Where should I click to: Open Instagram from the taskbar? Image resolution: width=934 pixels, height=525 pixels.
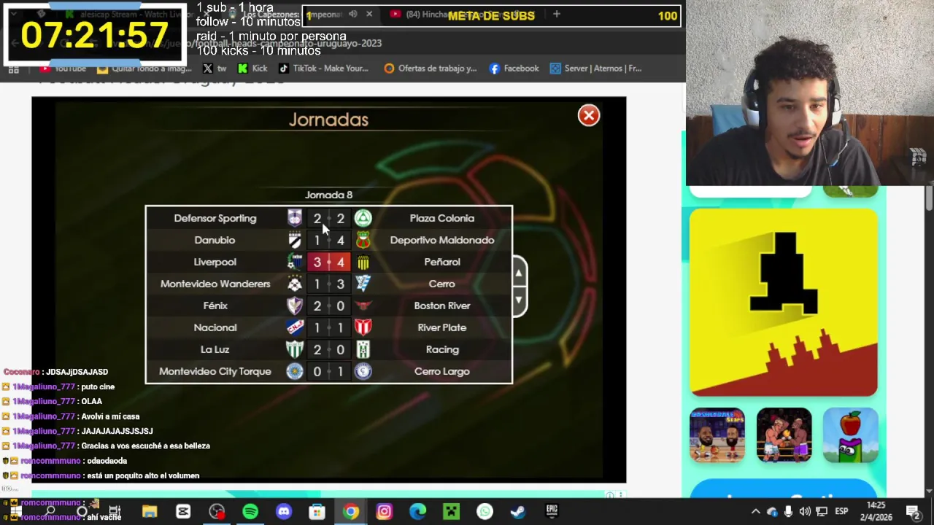pyautogui.click(x=385, y=512)
